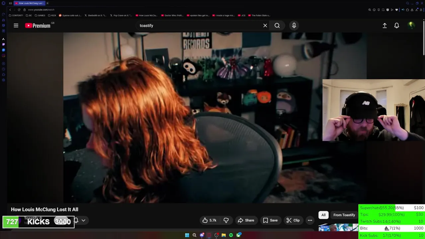425x239 pixels.
Task: Click the heart bookmark icon in toolbar
Action: pos(396,10)
